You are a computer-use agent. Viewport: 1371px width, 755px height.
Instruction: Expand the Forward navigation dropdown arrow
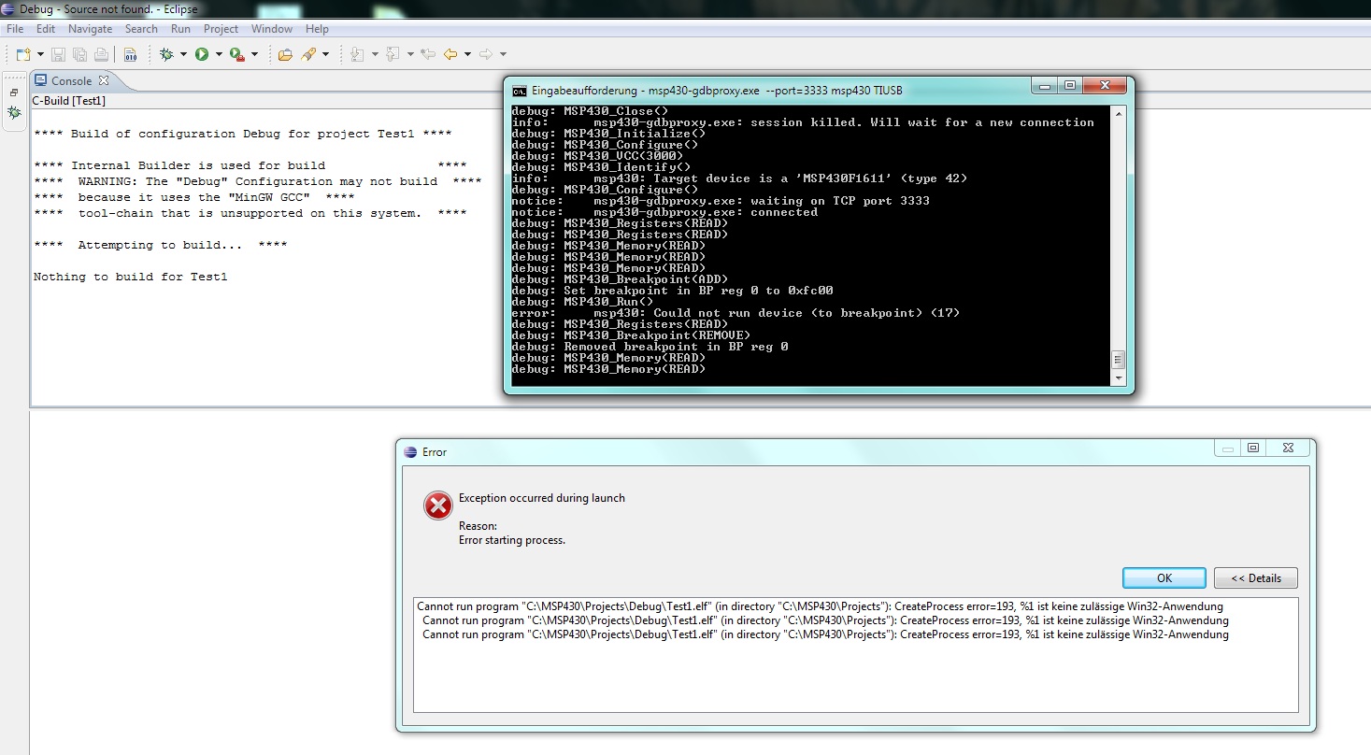(x=503, y=53)
